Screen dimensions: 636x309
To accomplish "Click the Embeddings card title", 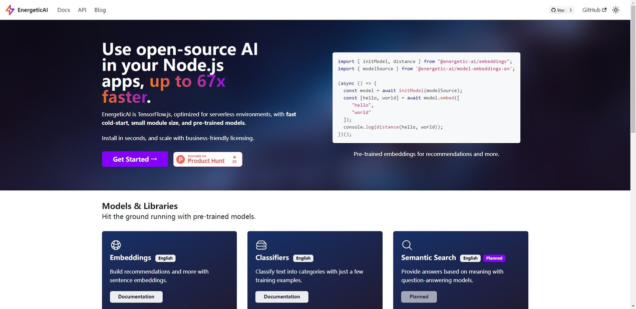I will point(130,257).
